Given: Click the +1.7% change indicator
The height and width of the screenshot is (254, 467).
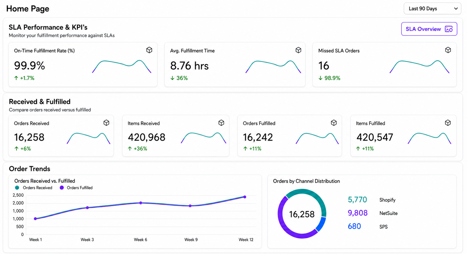Looking at the screenshot, I should [x=24, y=78].
